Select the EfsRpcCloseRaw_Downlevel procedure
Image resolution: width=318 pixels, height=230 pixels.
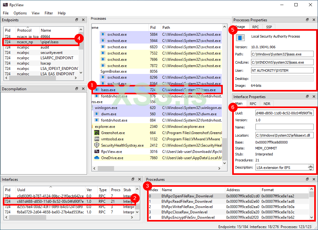[229, 212]
